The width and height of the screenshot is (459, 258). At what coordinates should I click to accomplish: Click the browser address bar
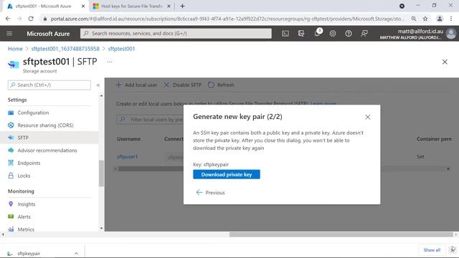pyautogui.click(x=227, y=19)
